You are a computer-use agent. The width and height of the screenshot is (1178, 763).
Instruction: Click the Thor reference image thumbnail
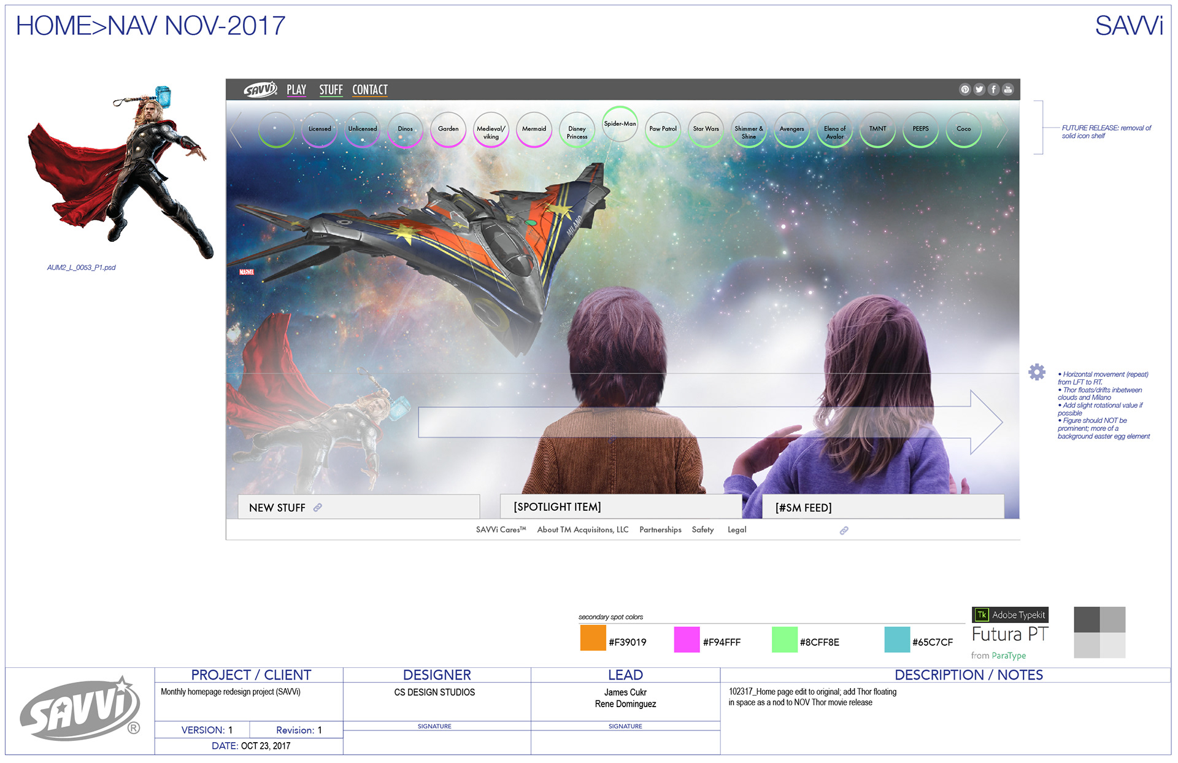[x=120, y=172]
